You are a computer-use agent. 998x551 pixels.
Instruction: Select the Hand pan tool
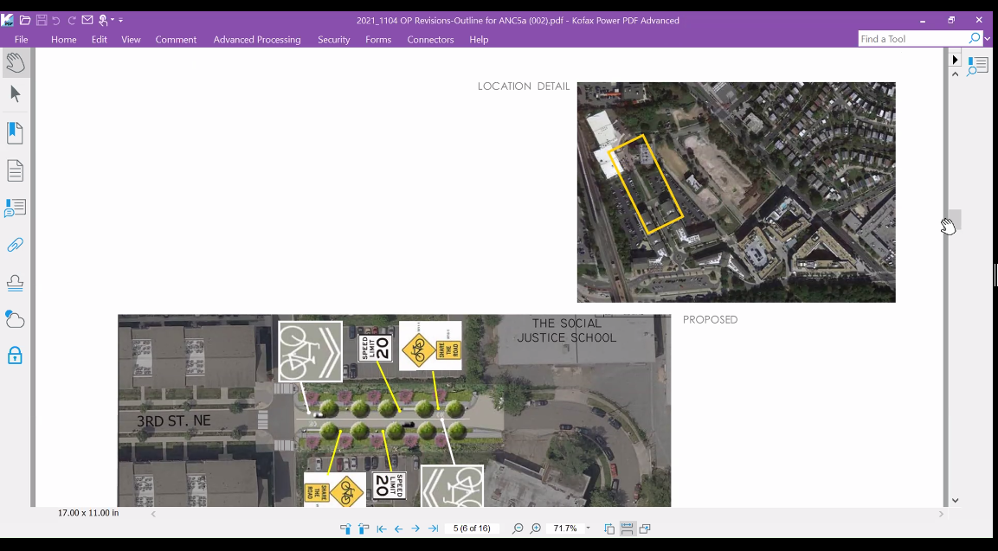15,61
